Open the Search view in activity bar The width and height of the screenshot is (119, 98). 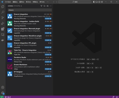(x=3, y=12)
